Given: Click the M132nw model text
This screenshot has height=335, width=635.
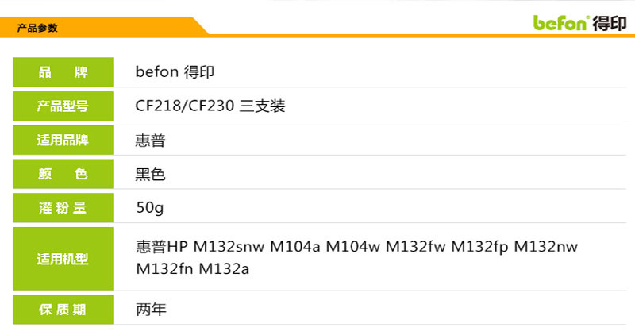Looking at the screenshot, I should [x=546, y=247].
